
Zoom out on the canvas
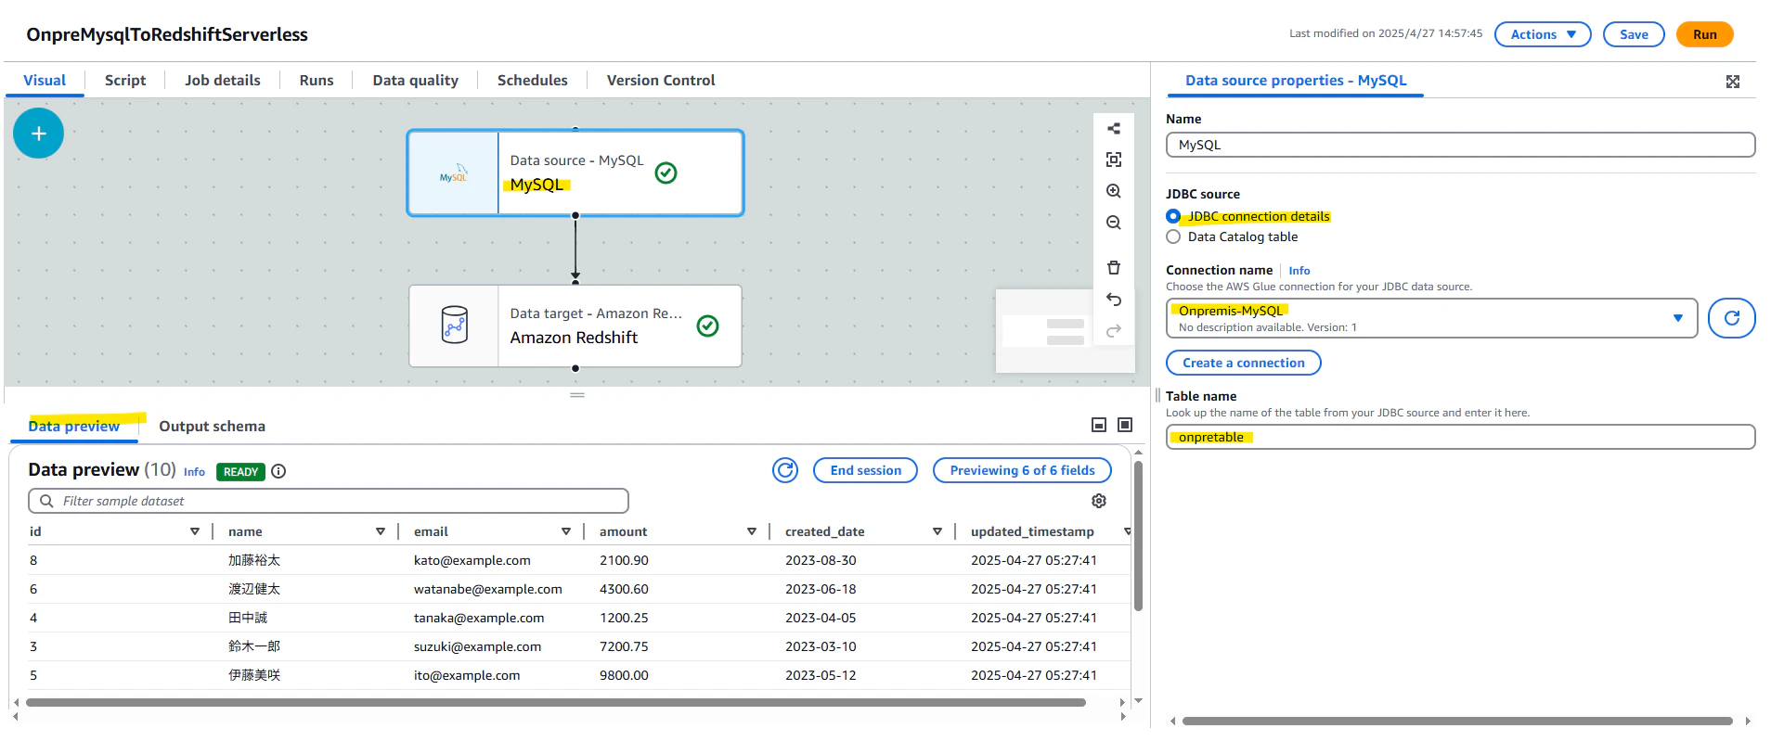(x=1114, y=223)
